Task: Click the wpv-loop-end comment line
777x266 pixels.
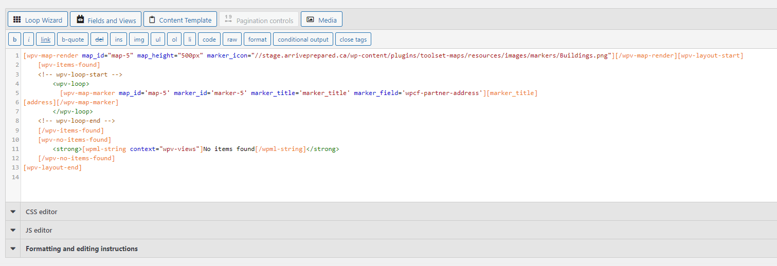Action: point(77,121)
